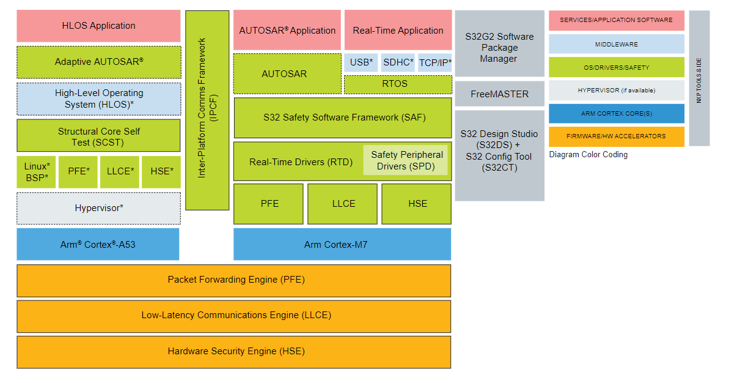The width and height of the screenshot is (729, 383).
Task: Select the HLOS Application block
Action: pos(98,26)
